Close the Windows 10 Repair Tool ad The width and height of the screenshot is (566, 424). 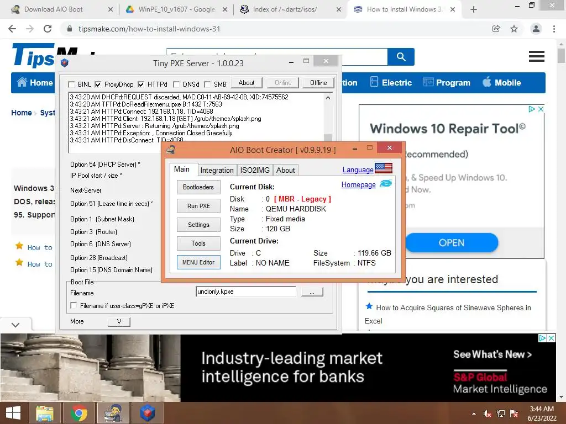point(541,109)
